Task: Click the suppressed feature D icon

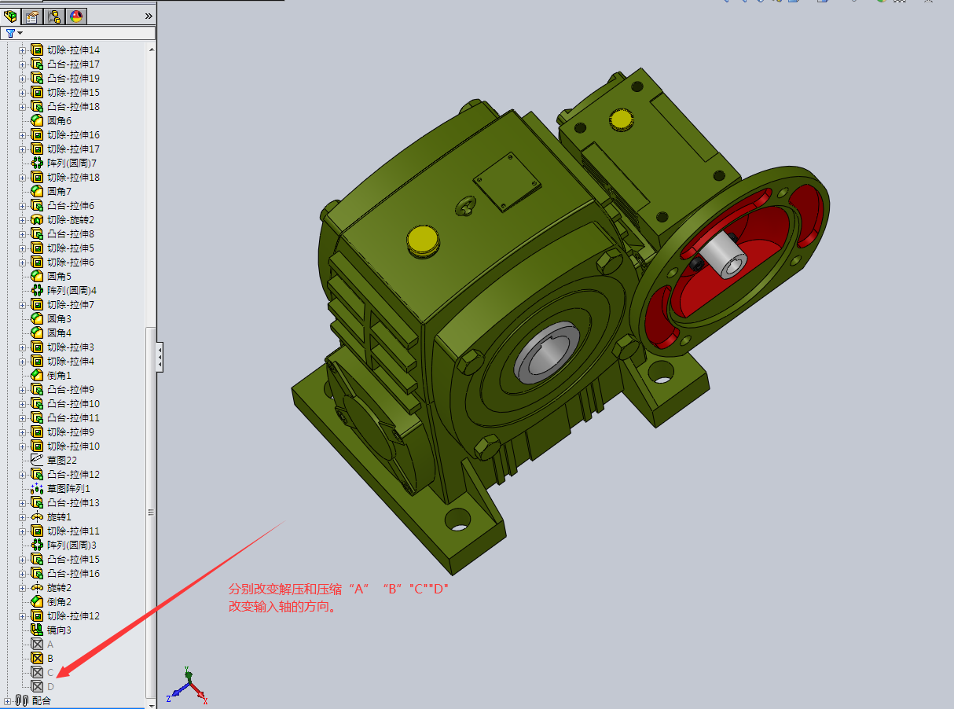Action: point(37,687)
